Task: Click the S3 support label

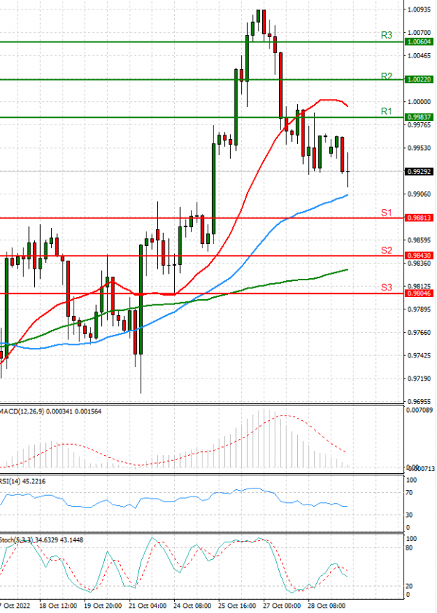Action: pyautogui.click(x=386, y=288)
